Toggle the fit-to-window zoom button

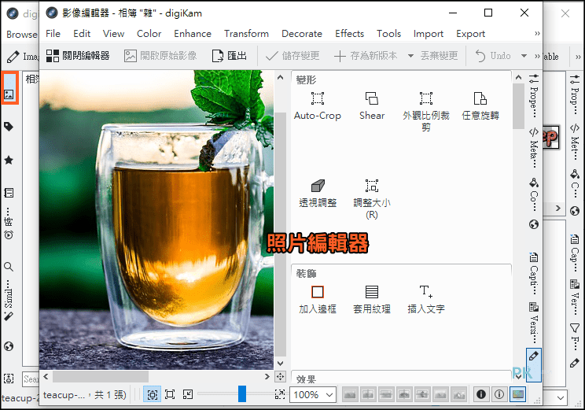coord(153,394)
